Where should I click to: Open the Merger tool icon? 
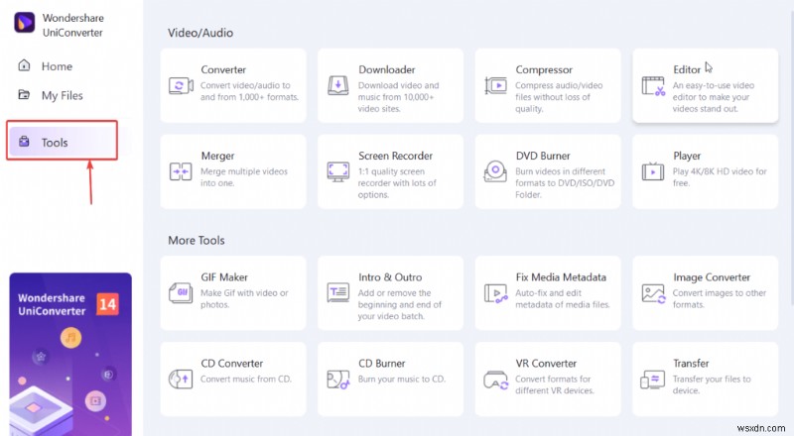181,171
